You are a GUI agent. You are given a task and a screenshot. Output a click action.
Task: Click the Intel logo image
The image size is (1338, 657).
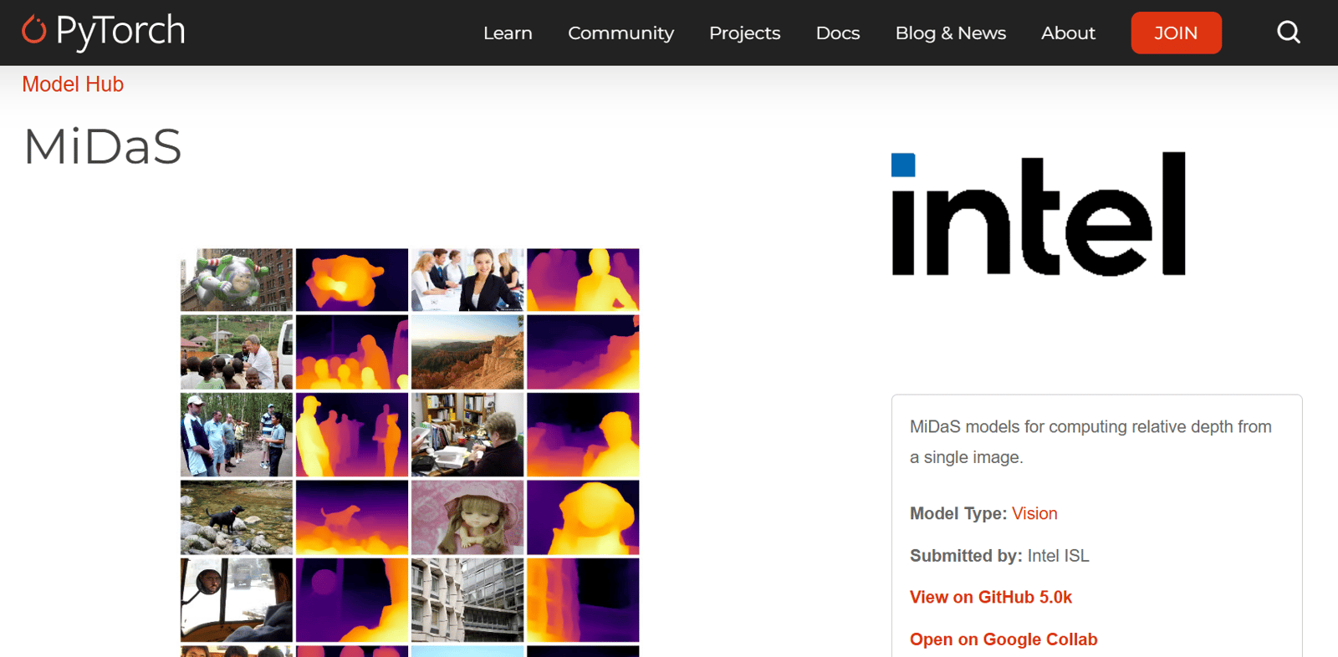(1039, 214)
